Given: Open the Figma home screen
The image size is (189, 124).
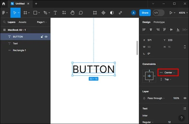Looking at the screenshot, I should tap(4, 4).
